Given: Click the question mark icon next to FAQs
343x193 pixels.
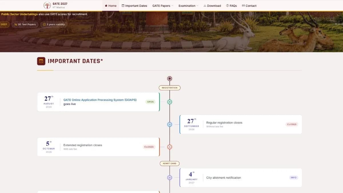Looking at the screenshot, I should [x=227, y=6].
